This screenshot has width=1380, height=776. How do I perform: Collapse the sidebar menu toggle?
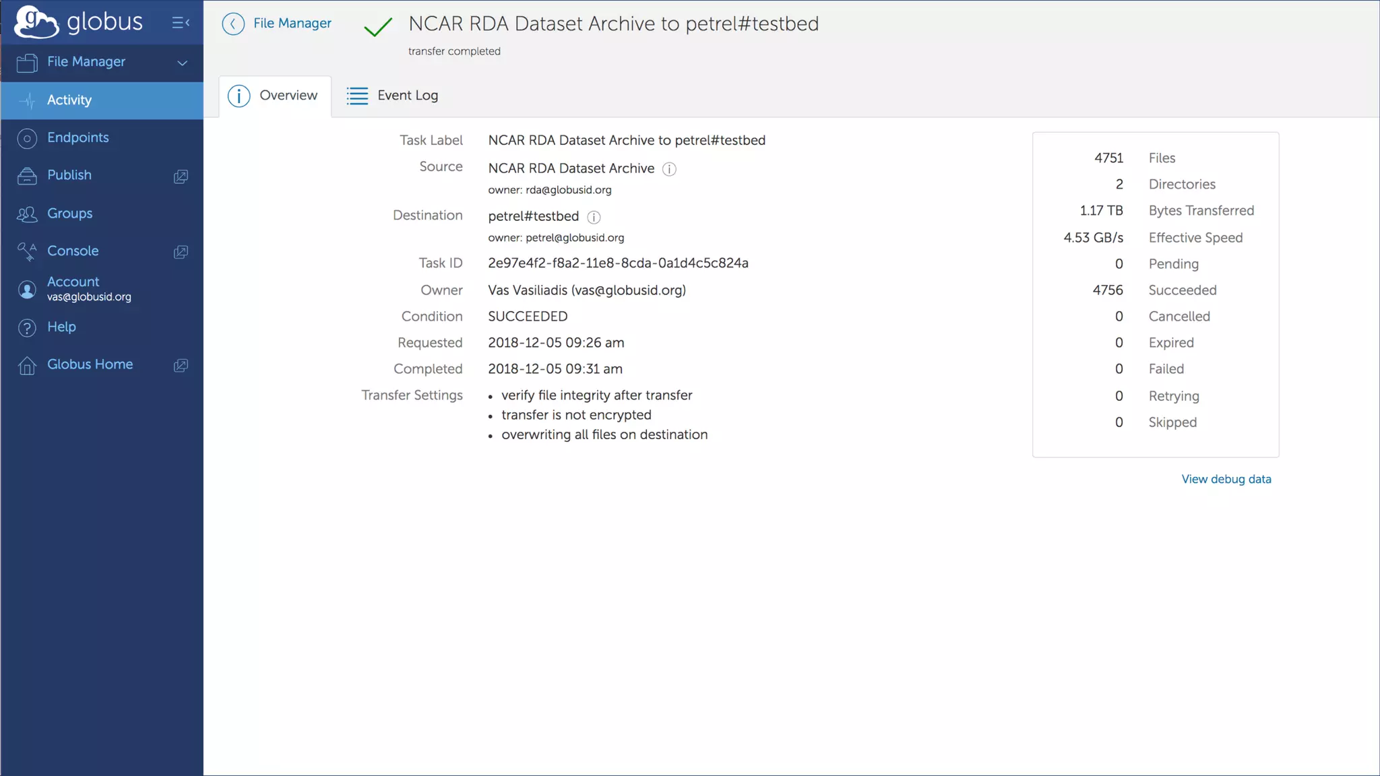(x=181, y=23)
